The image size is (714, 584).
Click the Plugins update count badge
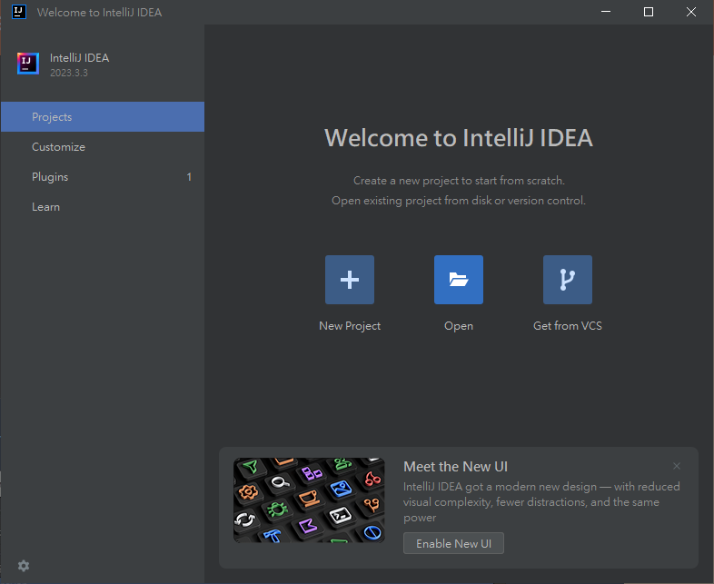pyautogui.click(x=189, y=177)
